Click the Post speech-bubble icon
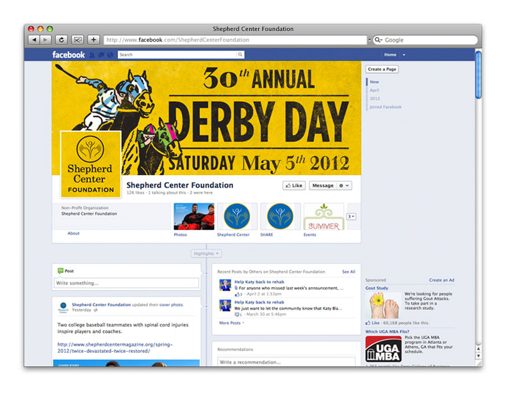This screenshot has height=397, width=506. pos(60,271)
